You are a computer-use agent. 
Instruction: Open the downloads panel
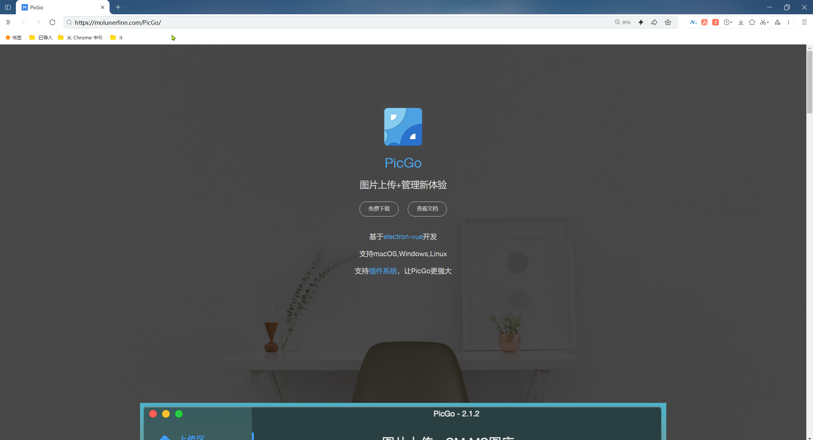(x=741, y=22)
